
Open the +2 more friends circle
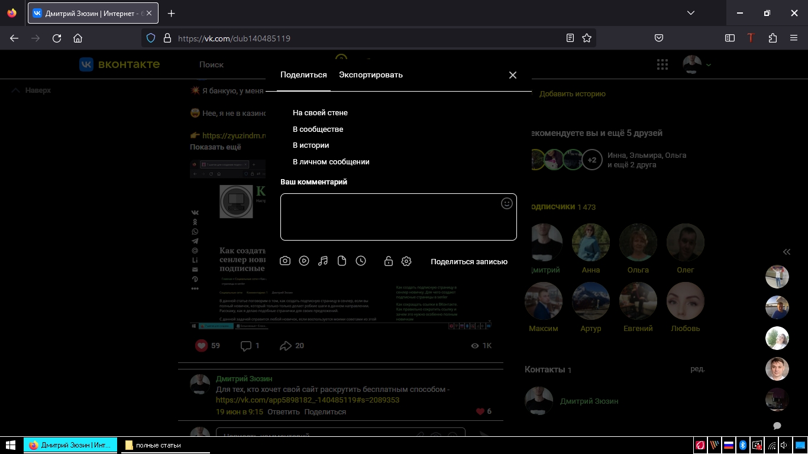pyautogui.click(x=592, y=160)
